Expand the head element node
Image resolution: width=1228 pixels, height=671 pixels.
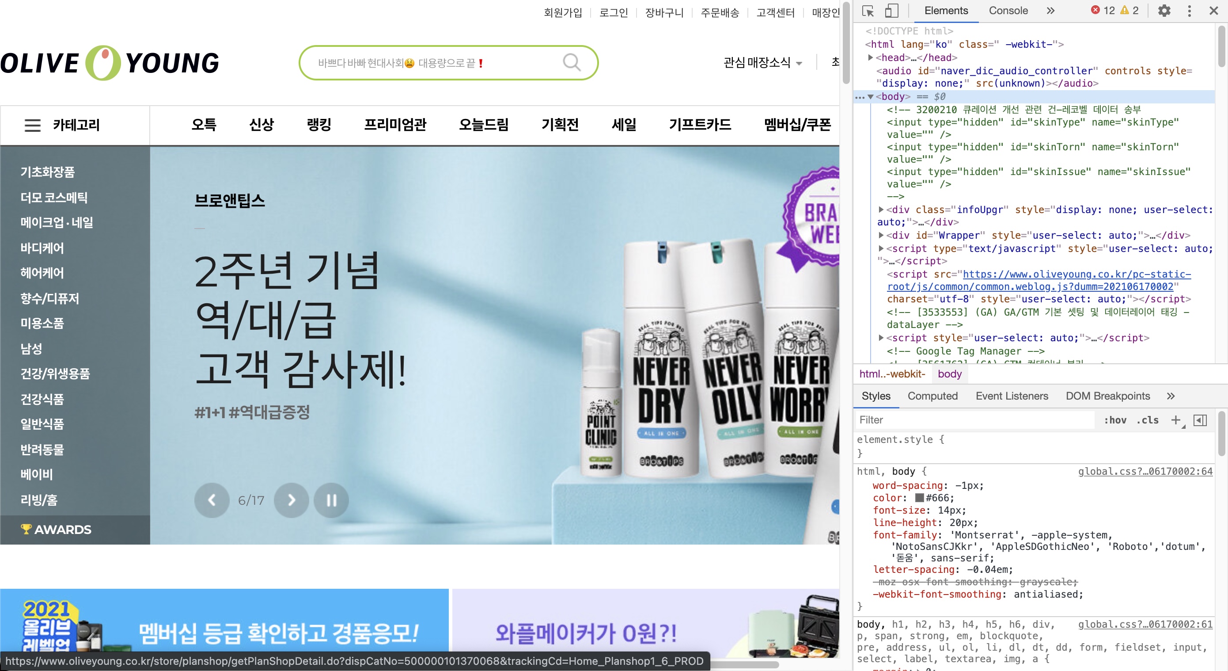[871, 57]
